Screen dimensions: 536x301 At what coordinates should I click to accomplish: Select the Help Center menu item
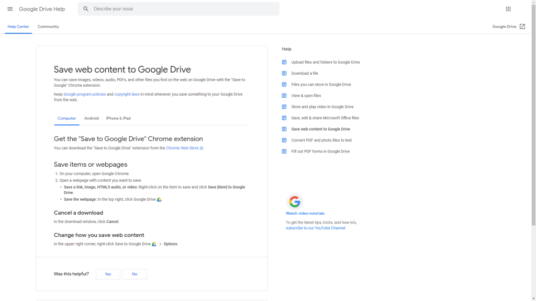point(18,26)
